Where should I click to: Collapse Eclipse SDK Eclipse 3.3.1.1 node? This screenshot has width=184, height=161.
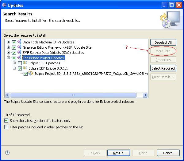click(x=14, y=68)
